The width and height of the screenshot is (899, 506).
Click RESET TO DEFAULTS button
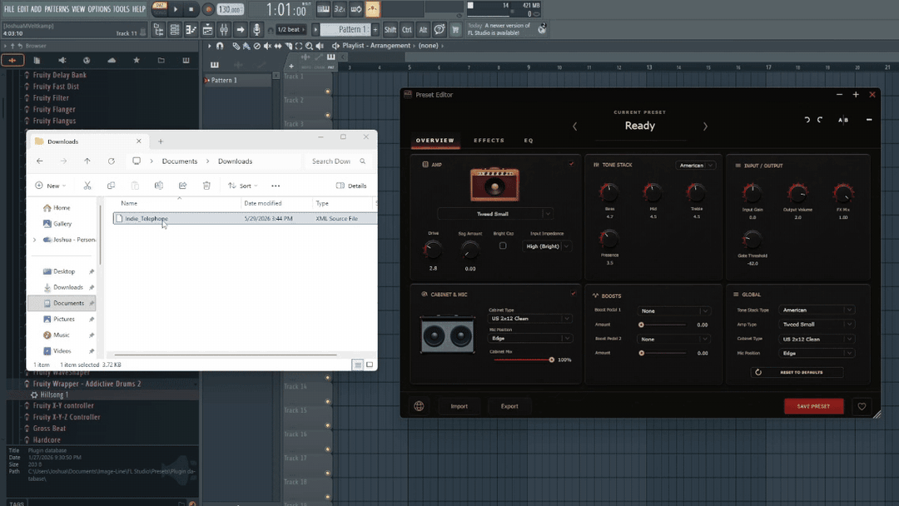797,373
